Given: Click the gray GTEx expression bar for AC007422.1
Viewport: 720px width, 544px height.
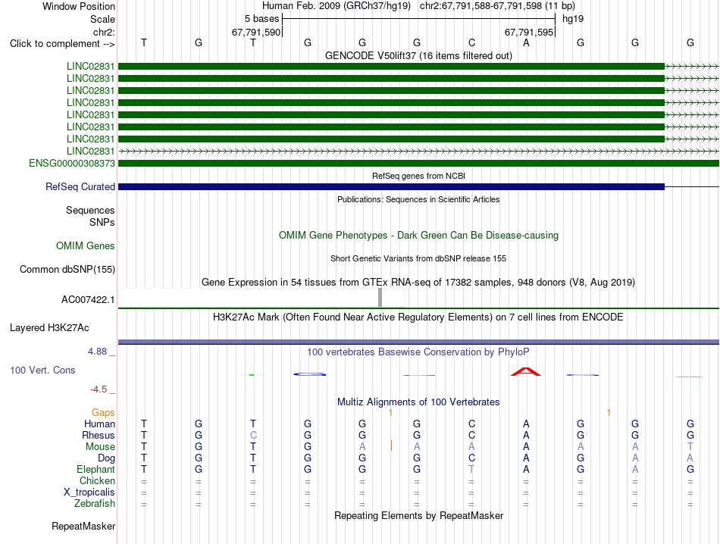Looking at the screenshot, I should click(x=380, y=298).
